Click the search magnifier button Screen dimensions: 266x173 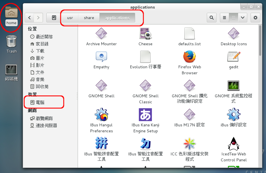[212, 18]
